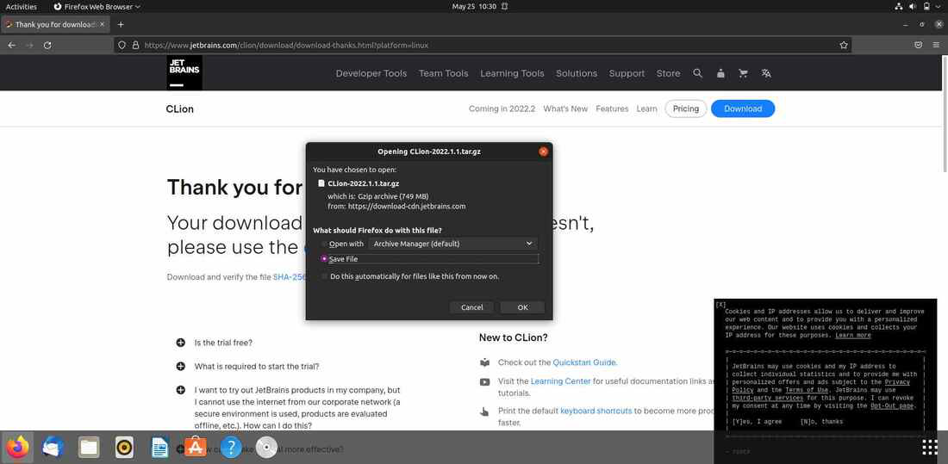Open Help from the dock
The height and width of the screenshot is (464, 948).
click(x=231, y=448)
